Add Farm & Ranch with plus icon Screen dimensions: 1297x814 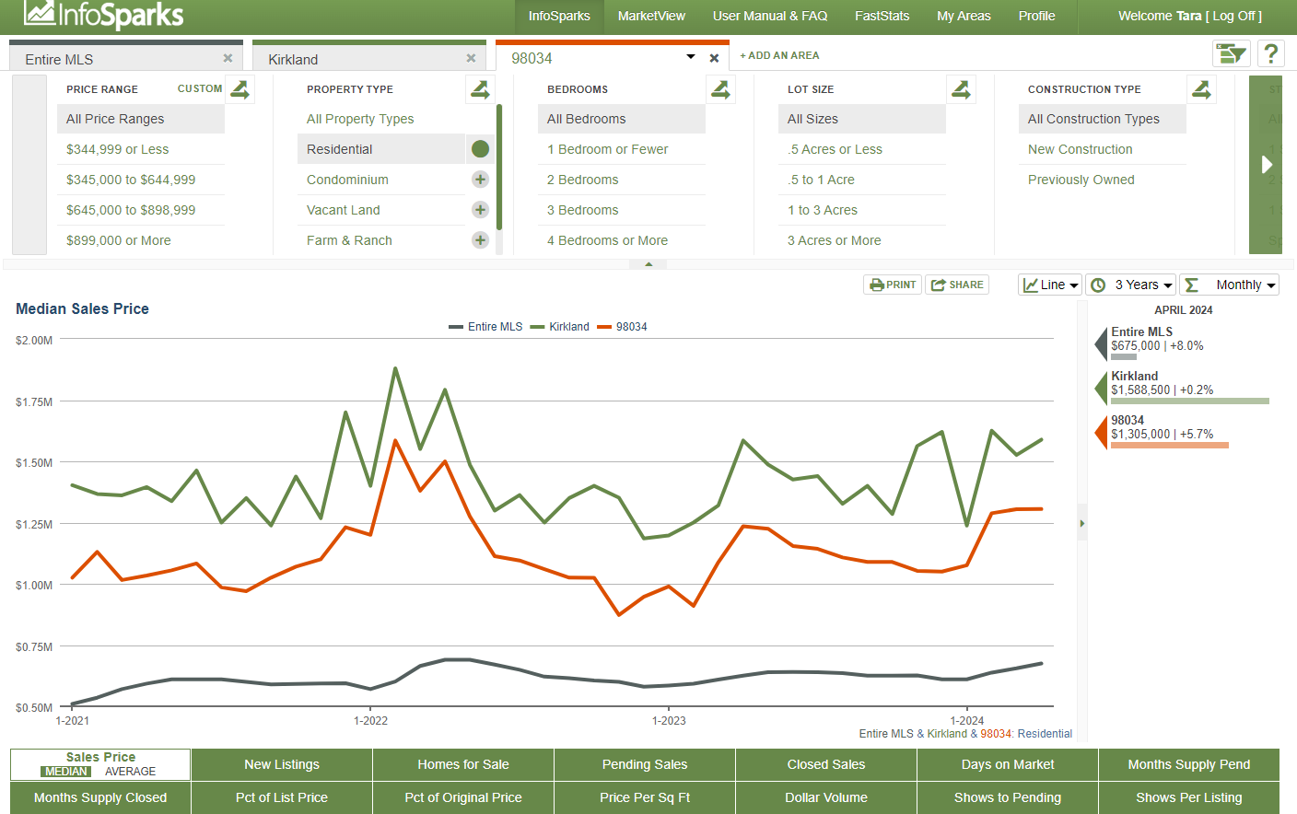[x=480, y=240]
